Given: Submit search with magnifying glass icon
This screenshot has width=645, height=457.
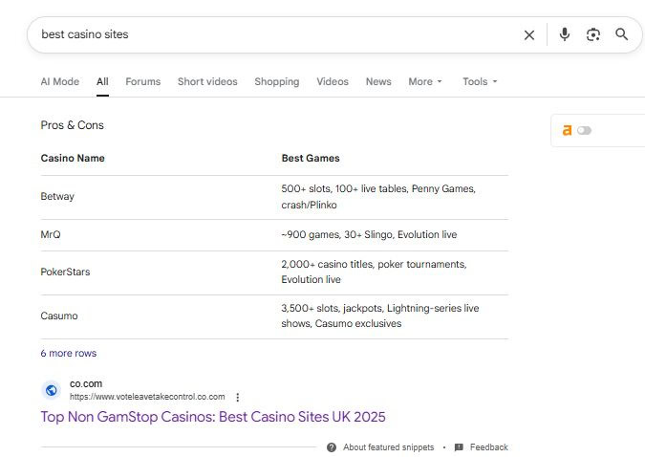Looking at the screenshot, I should point(621,34).
